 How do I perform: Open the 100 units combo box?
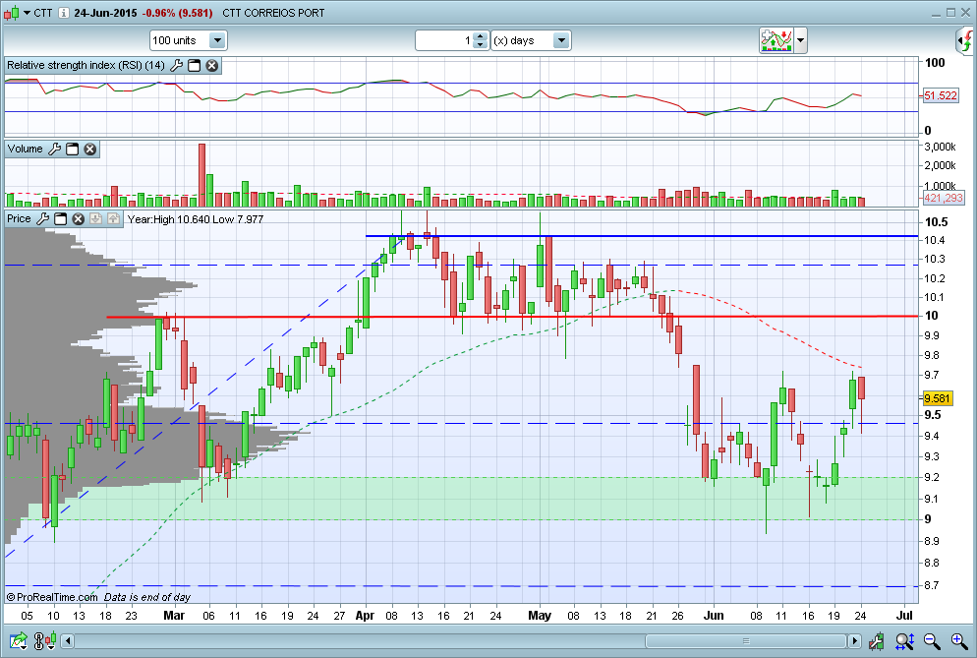coord(188,40)
